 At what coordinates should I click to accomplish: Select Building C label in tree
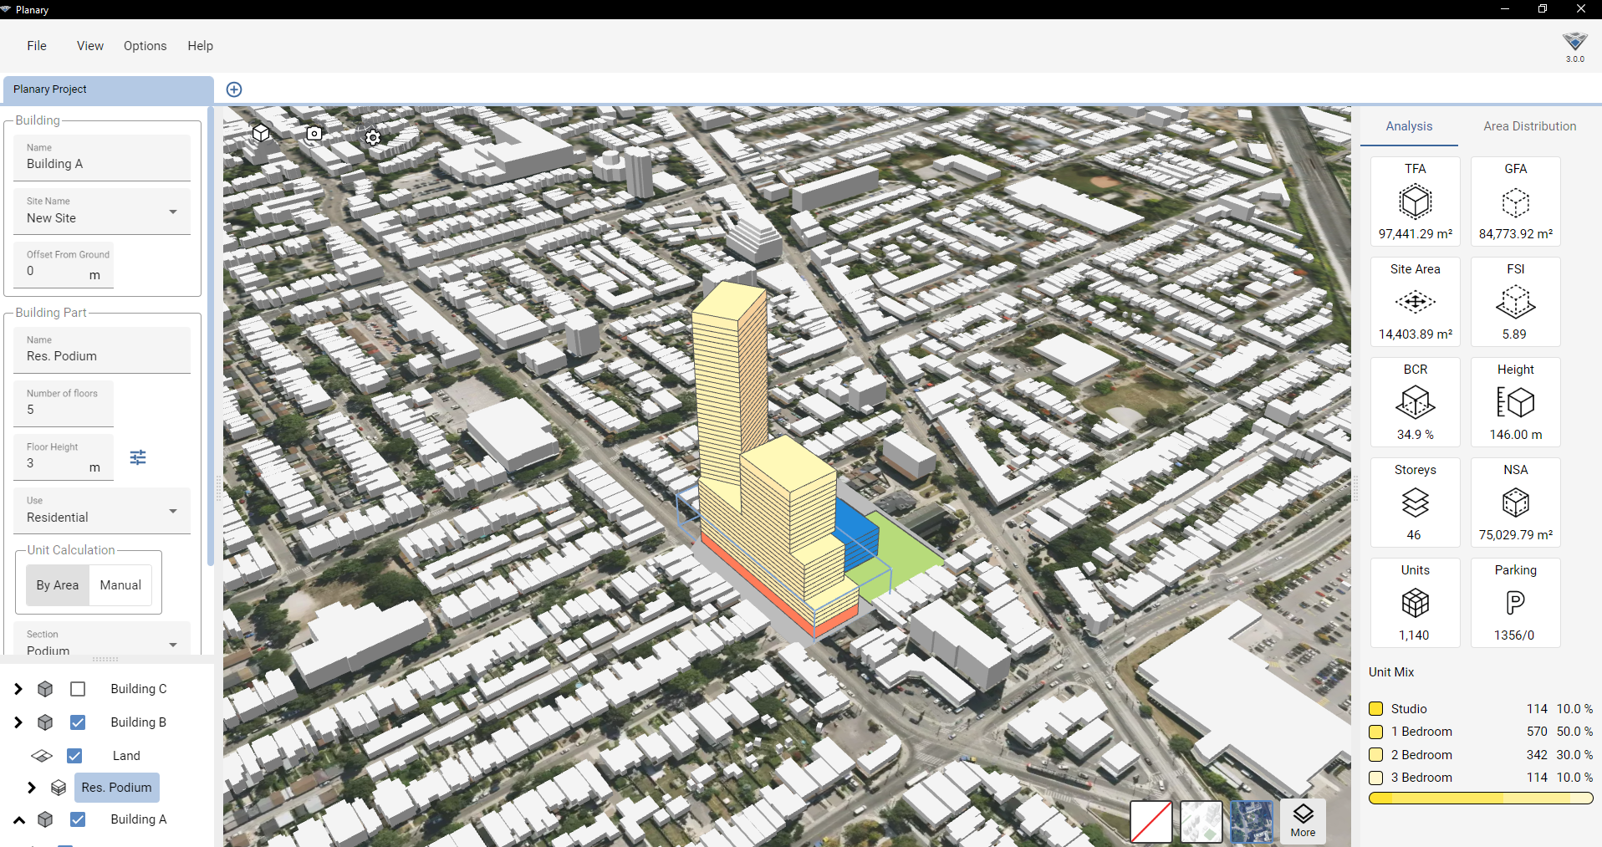pos(139,689)
